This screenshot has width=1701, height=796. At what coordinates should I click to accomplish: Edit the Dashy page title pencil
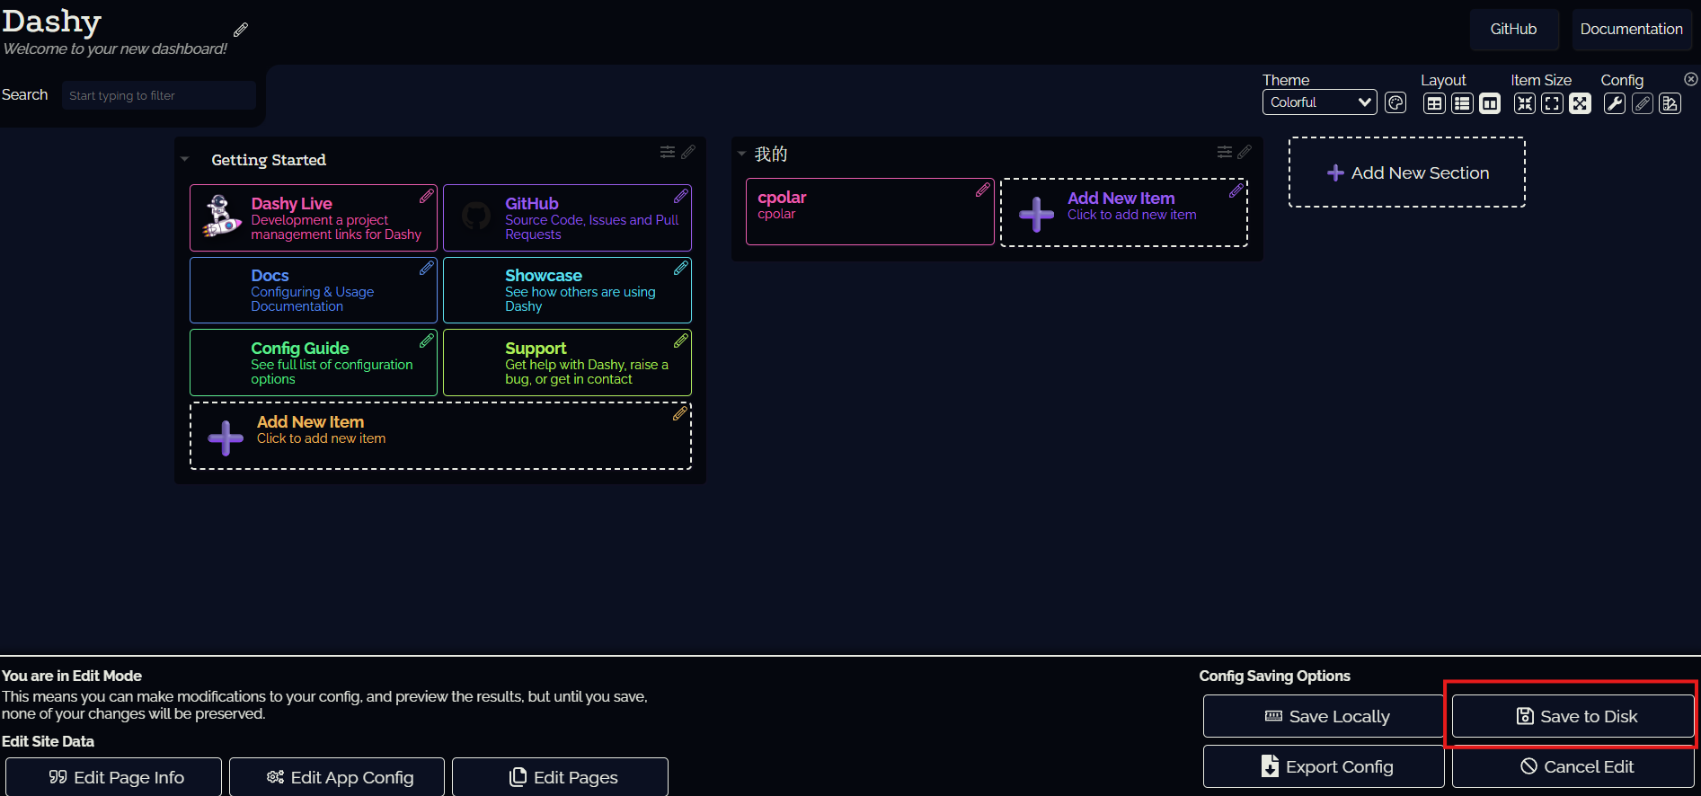pyautogui.click(x=241, y=30)
